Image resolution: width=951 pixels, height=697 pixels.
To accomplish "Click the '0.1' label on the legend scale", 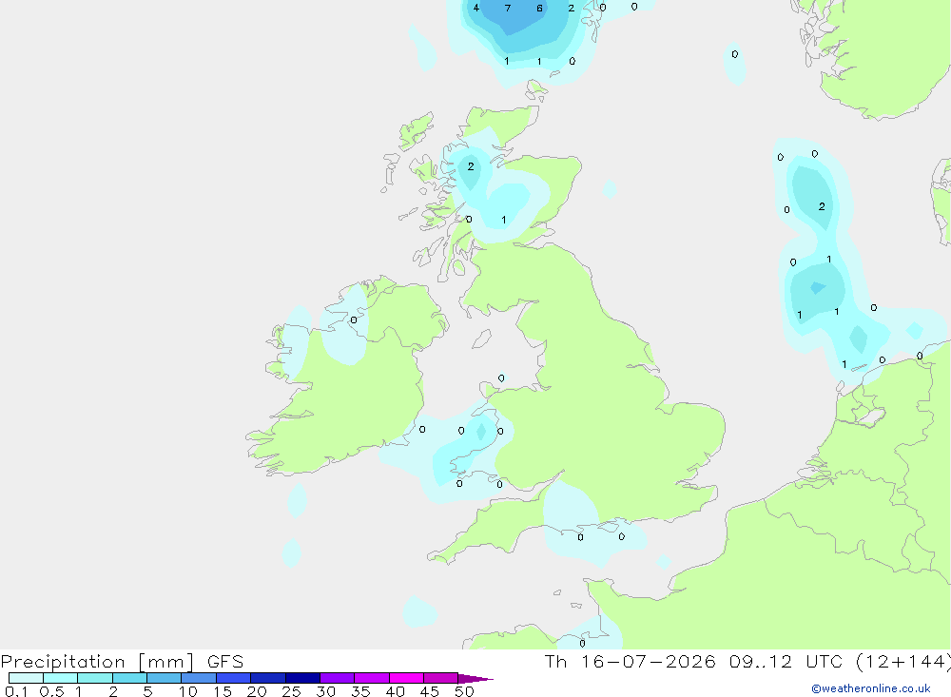I will (x=16, y=691).
